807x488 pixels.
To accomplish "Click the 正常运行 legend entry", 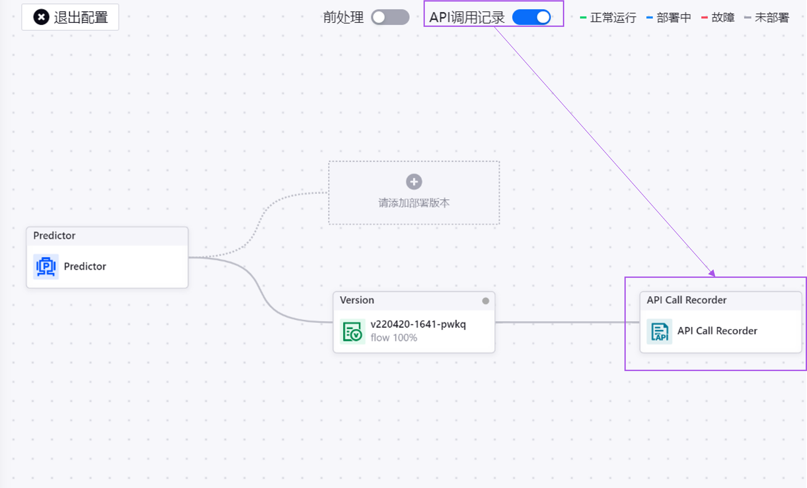I will click(x=608, y=17).
